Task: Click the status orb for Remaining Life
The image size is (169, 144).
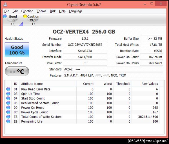Action: 8,121
